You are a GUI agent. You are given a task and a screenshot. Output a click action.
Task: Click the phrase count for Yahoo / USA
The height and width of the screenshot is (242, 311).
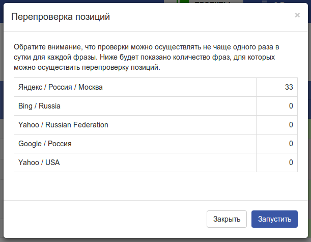click(x=291, y=163)
